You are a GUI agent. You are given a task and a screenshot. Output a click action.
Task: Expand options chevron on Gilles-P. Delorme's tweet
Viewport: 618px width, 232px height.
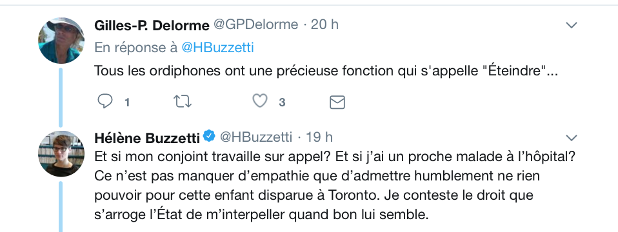pyautogui.click(x=572, y=25)
